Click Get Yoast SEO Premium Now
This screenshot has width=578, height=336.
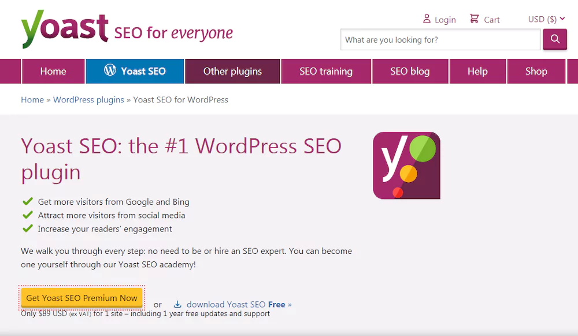click(x=81, y=297)
